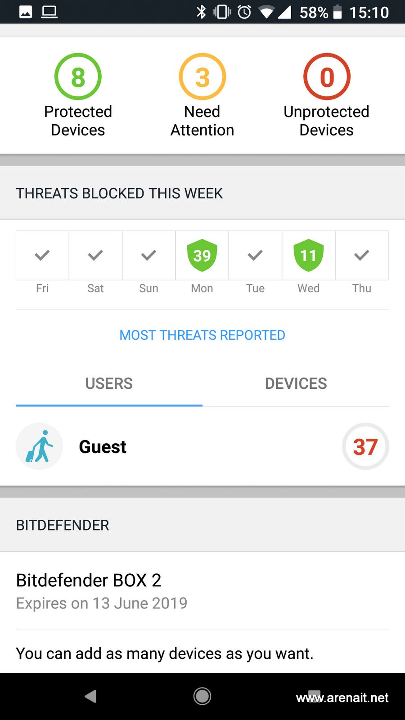The height and width of the screenshot is (720, 405).
Task: Select Monday's green shield showing 39 threats
Action: coord(202,255)
